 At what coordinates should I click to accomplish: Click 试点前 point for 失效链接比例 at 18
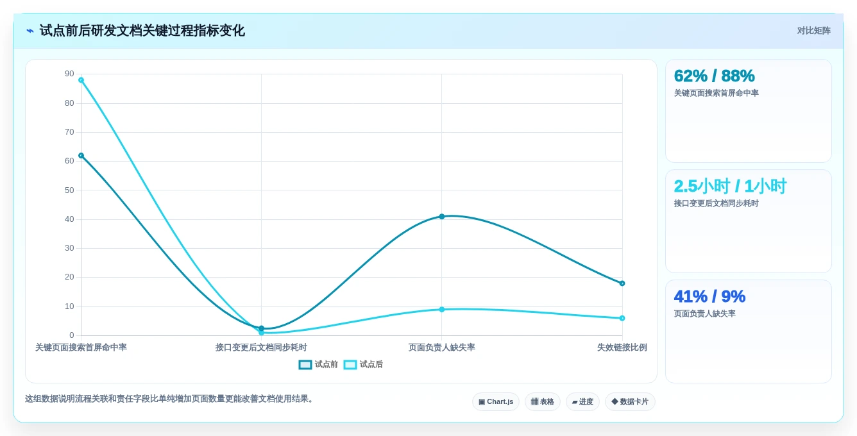tap(622, 283)
